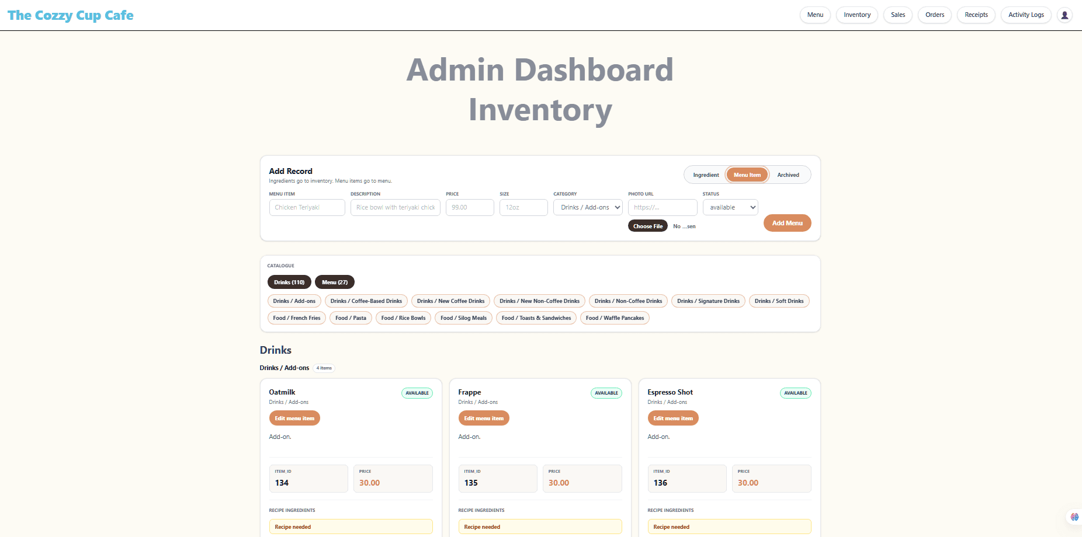Screen dimensions: 1082x537
Task: Filter by Food / Silog Meals
Action: click(464, 318)
